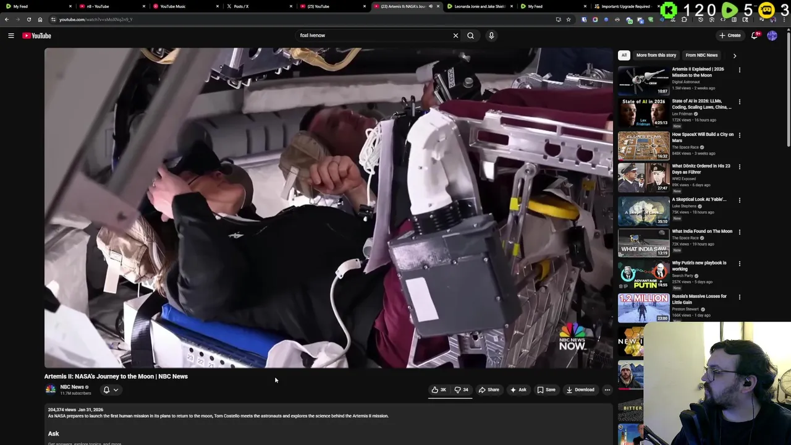The width and height of the screenshot is (791, 445).
Task: Clear the search box text
Action: (455, 36)
